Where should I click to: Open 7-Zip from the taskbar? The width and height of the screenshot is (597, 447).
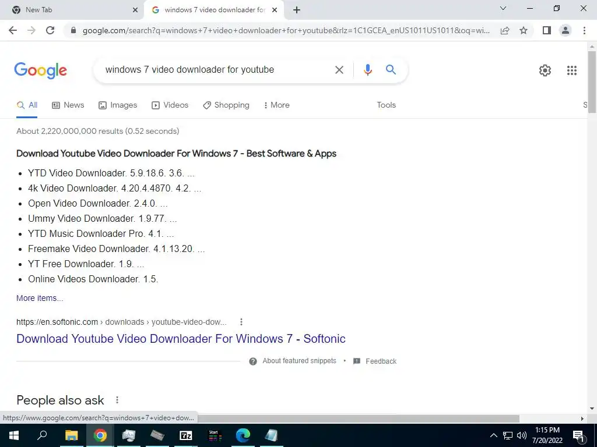[186, 435]
